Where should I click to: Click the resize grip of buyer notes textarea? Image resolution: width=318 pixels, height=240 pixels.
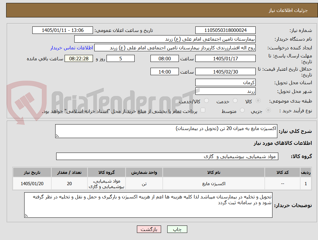(x=26, y=216)
